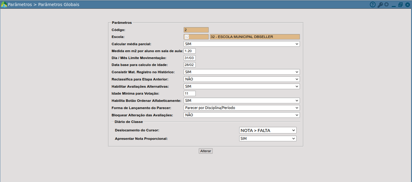Open Bloquear Alteração das Avaliações dropdown
This screenshot has height=182, width=412.
click(241, 115)
